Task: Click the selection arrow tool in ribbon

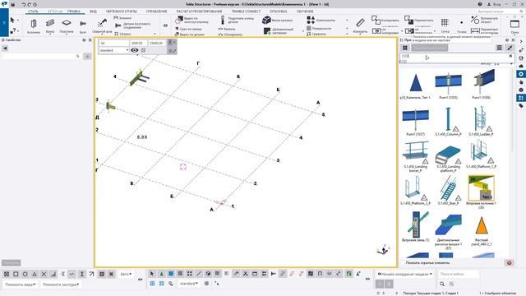Action: pos(12,20)
